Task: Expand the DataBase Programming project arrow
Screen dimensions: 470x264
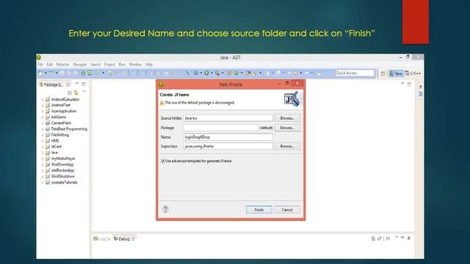Action: coord(43,129)
